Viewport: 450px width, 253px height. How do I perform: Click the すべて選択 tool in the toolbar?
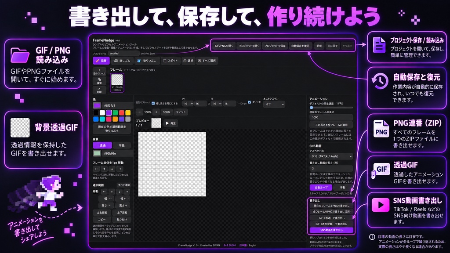click(x=207, y=61)
